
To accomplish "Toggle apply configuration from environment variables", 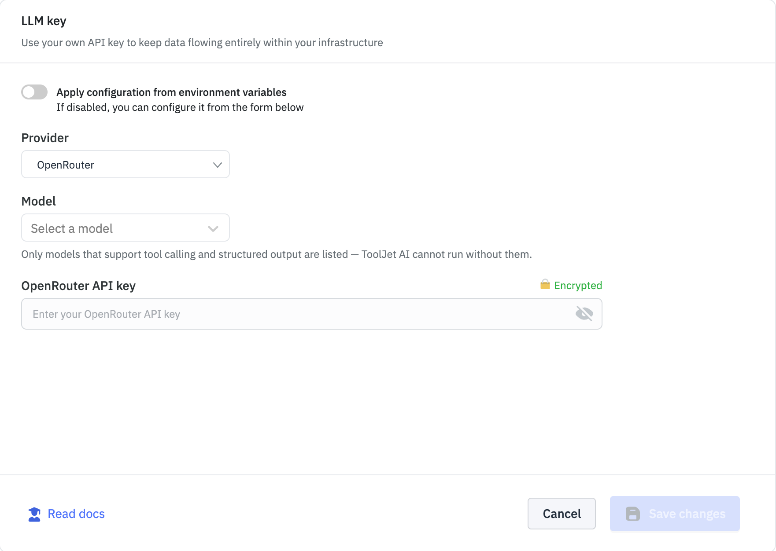I will [34, 92].
